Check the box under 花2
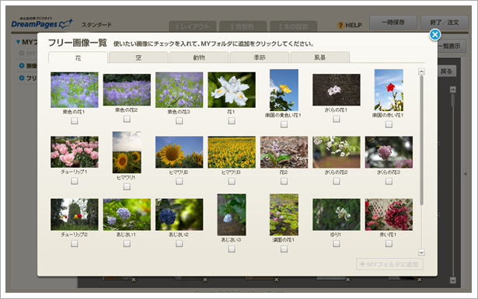Image resolution: width=478 pixels, height=299 pixels. coord(284,181)
